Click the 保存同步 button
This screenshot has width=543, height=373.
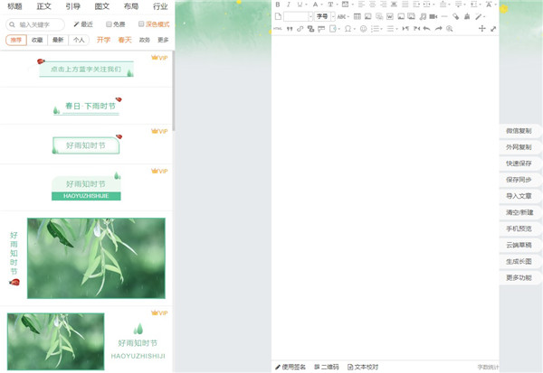[519, 180]
